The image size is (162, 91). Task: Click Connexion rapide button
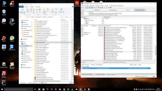(139, 10)
